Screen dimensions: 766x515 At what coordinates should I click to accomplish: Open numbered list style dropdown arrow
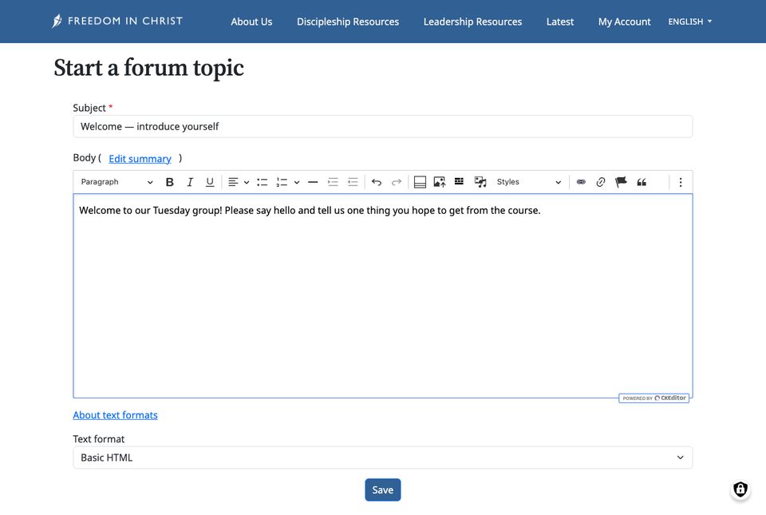pyautogui.click(x=297, y=182)
